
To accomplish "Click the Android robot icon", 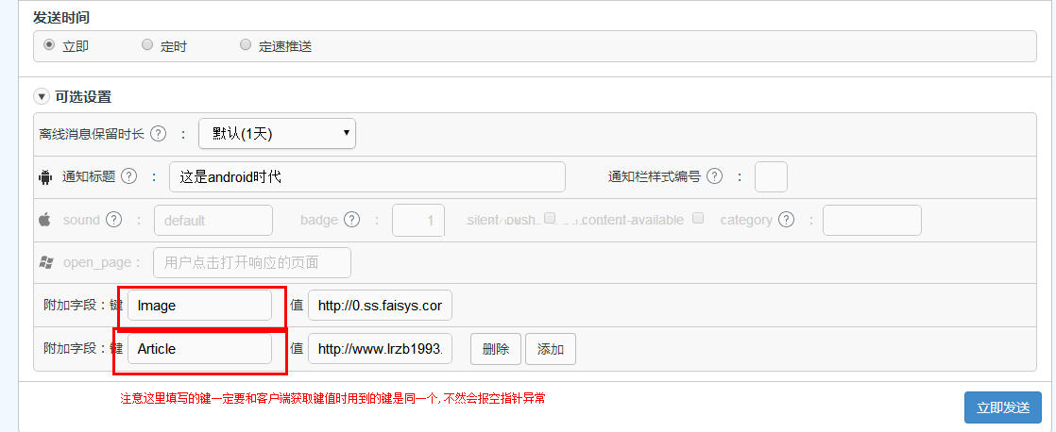I will coord(44,176).
